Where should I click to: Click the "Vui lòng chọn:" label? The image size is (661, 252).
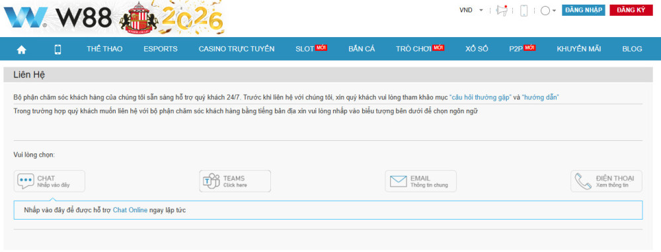pyautogui.click(x=34, y=155)
